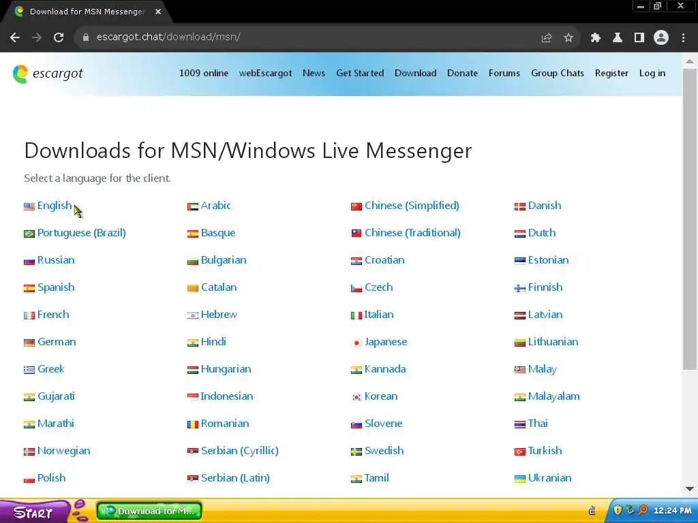Click the 1009 online link
Screen dimensions: 698x523
[x=204, y=74]
